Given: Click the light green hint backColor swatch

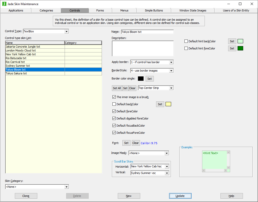Looking at the screenshot, I should [x=240, y=41].
